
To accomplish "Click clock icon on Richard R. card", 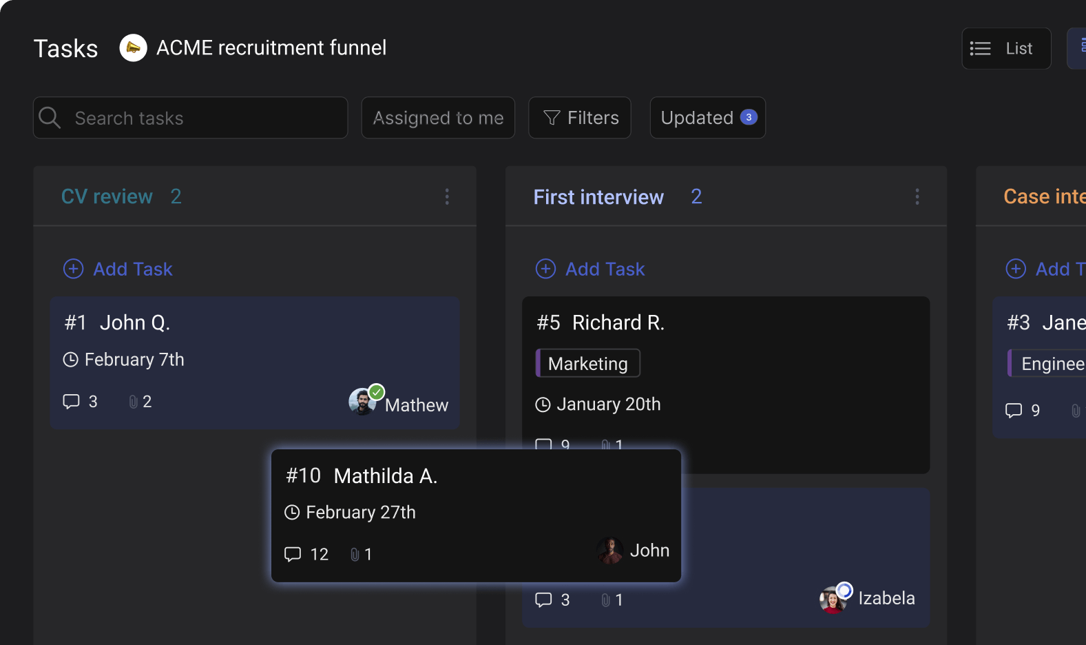I will pyautogui.click(x=543, y=405).
